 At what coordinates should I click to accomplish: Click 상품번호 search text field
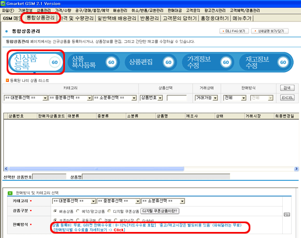(177, 98)
